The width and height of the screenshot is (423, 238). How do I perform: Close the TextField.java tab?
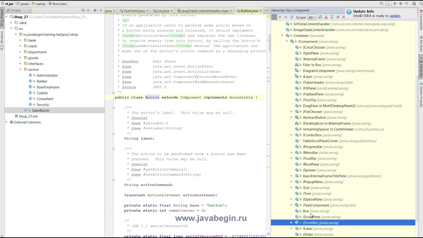147,11
